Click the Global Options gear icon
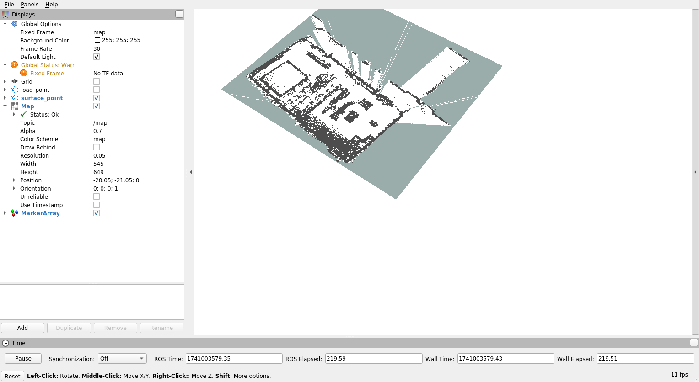The image size is (699, 382). (15, 24)
